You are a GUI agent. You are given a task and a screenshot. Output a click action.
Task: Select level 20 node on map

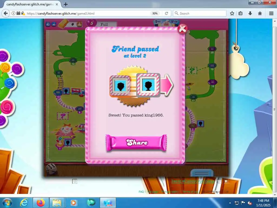coord(212,49)
